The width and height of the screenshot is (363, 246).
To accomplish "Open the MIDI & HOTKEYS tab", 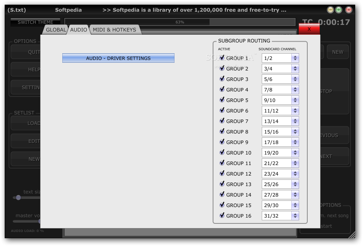I will (x=115, y=30).
